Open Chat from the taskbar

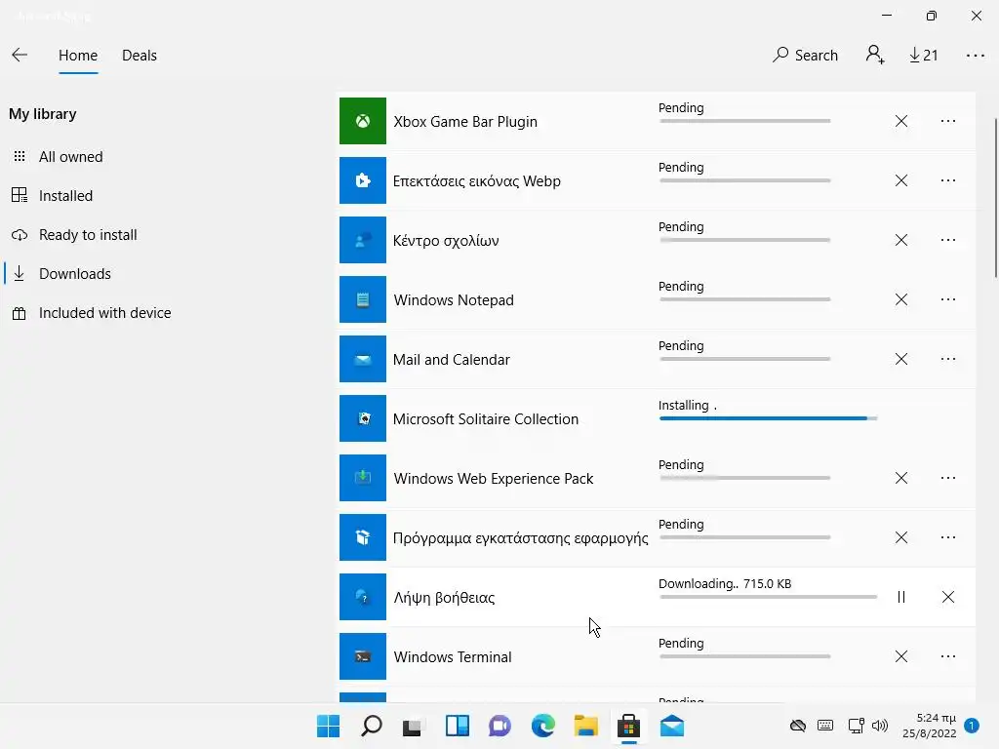tap(499, 726)
